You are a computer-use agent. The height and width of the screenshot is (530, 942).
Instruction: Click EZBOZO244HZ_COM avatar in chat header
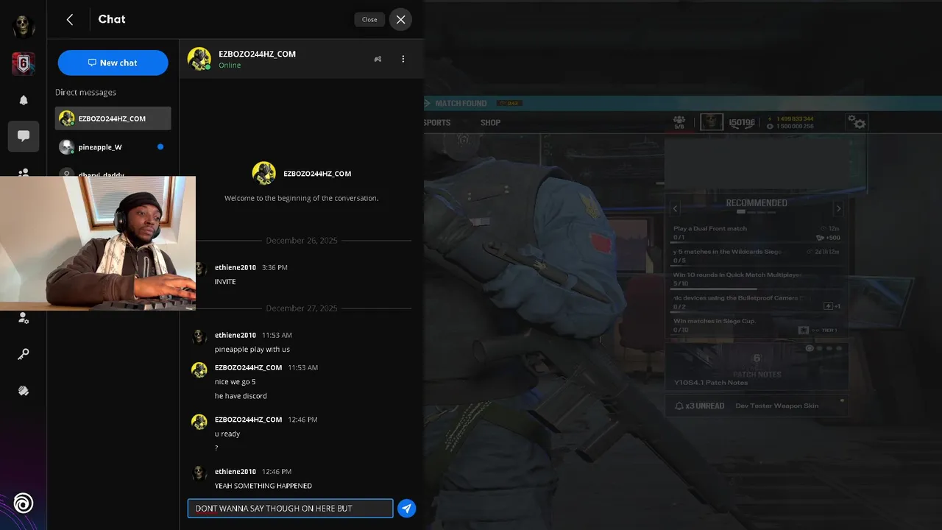[x=199, y=59]
